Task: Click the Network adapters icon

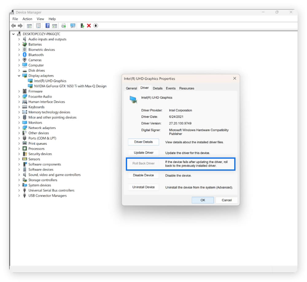Action: pos(25,128)
